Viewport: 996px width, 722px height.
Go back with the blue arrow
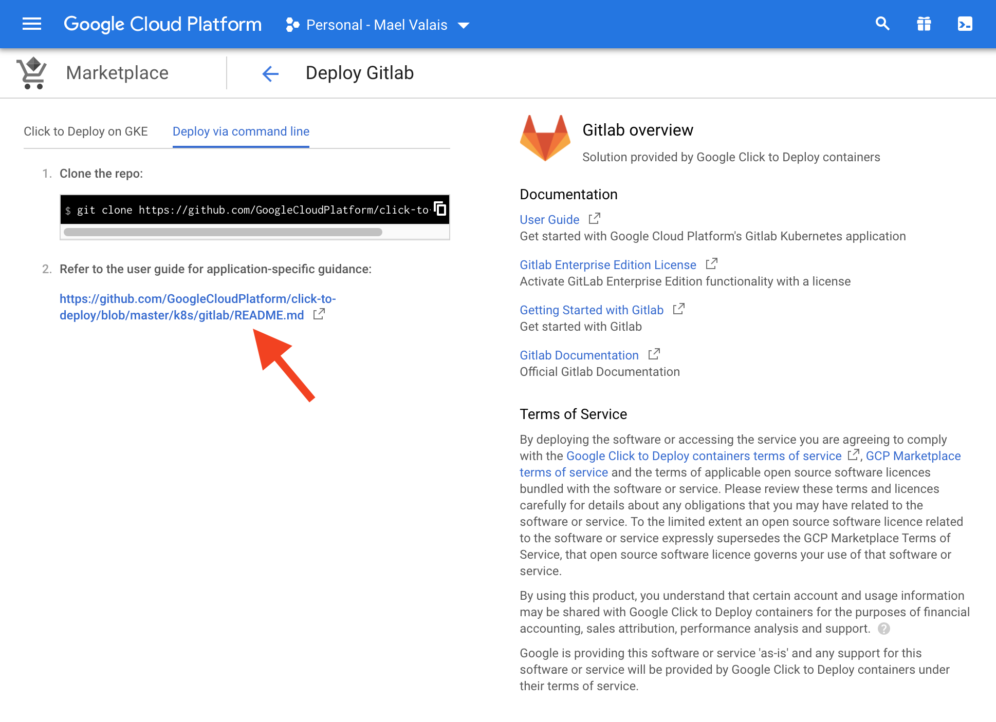click(x=270, y=73)
